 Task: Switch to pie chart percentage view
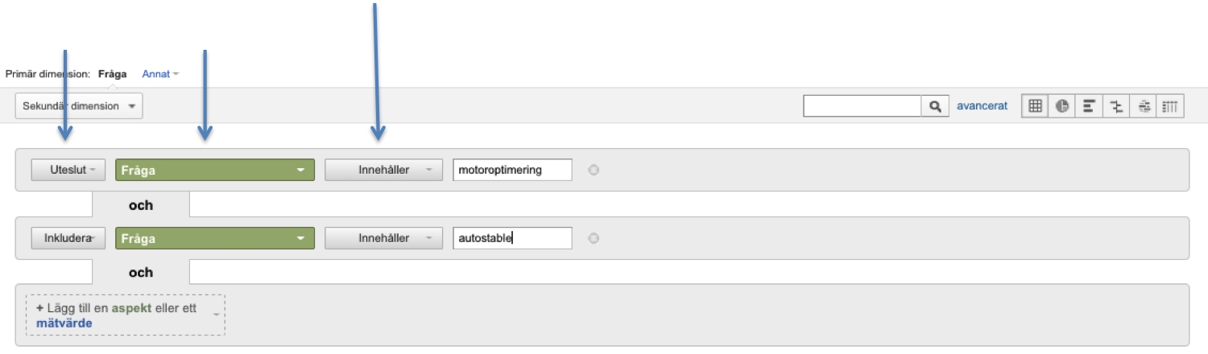coord(1062,106)
